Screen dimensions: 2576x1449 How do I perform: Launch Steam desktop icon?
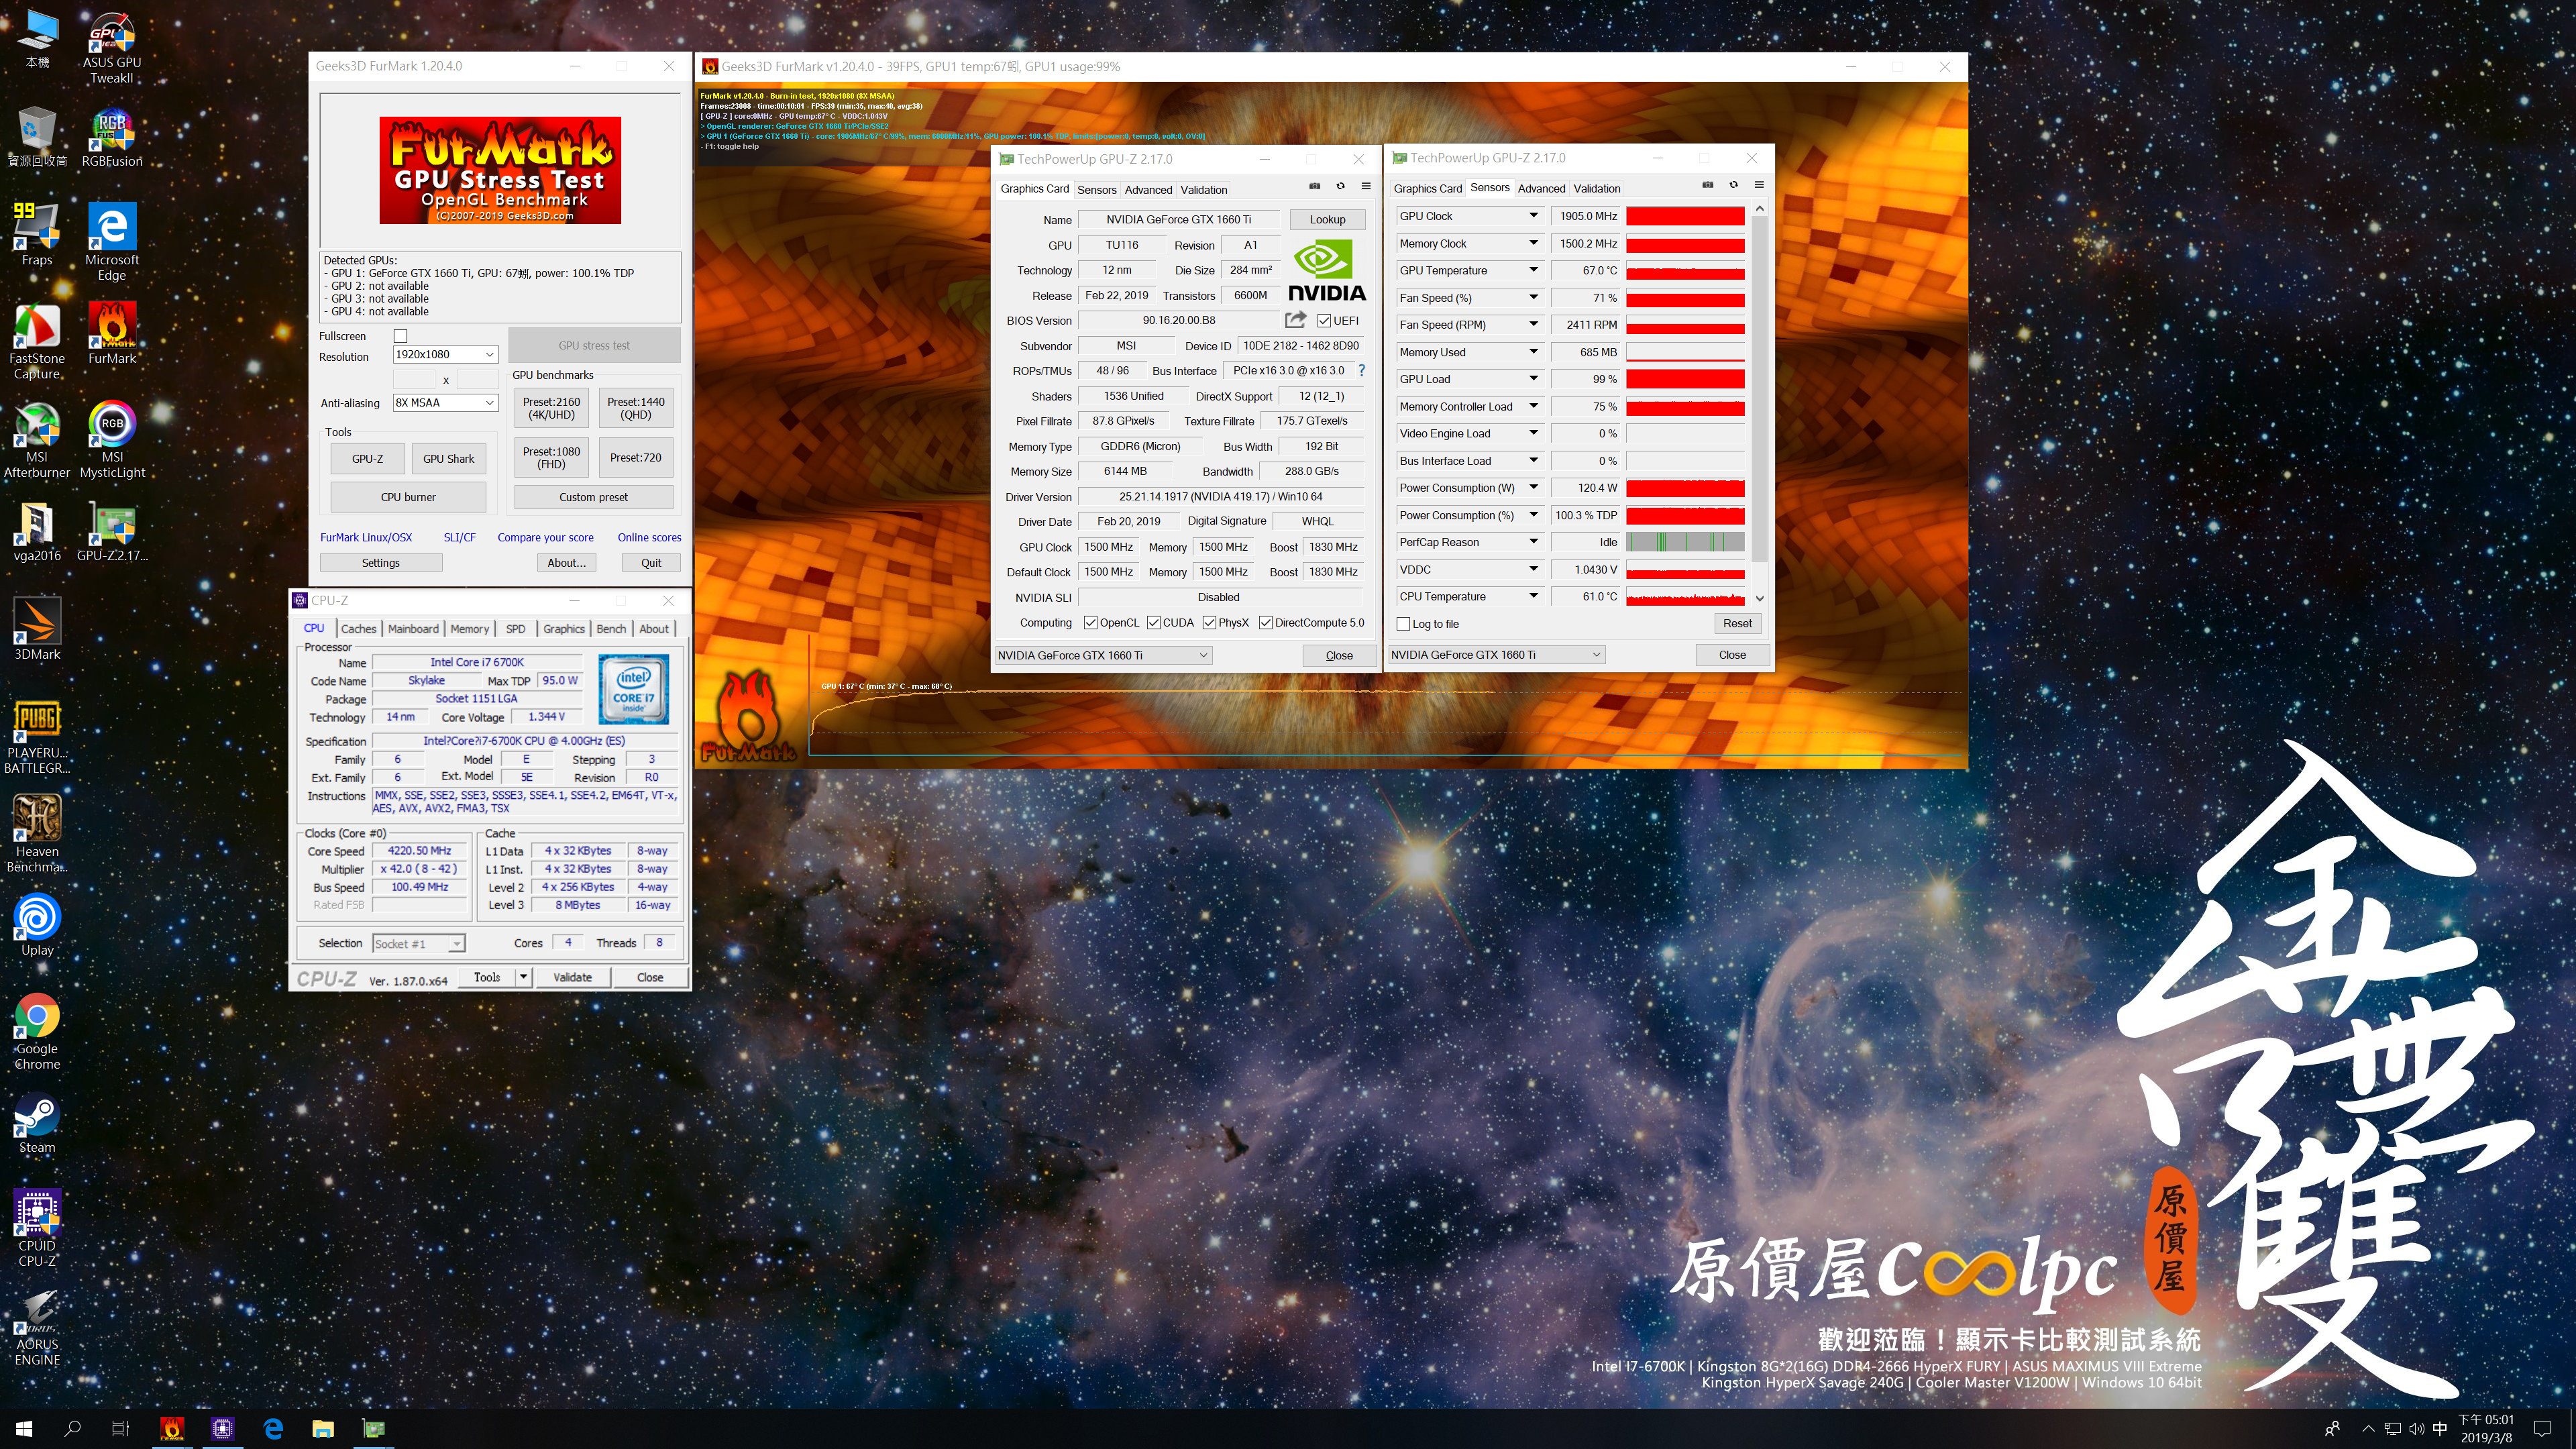pyautogui.click(x=37, y=1124)
